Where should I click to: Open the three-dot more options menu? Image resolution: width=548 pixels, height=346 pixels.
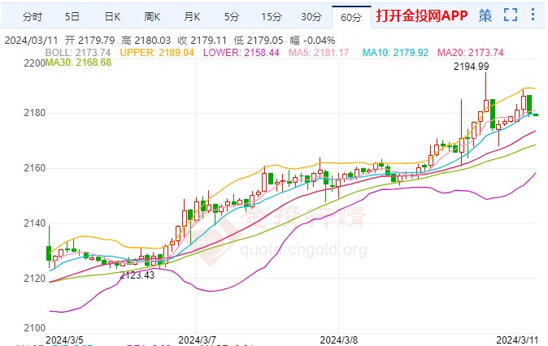(533, 15)
